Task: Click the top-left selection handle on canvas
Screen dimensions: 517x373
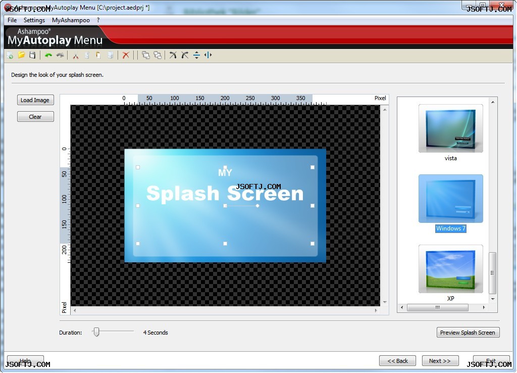Action: (x=138, y=167)
